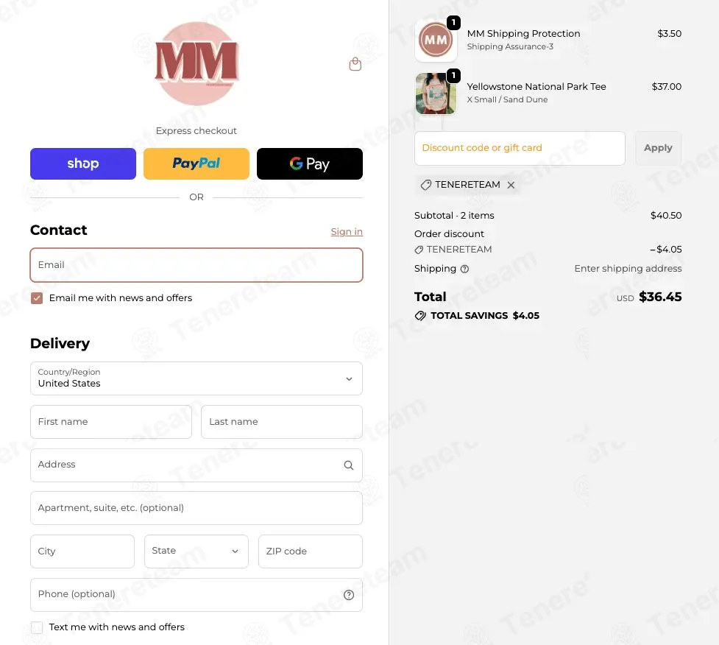Open the MM Shipping Protection thumbnail
This screenshot has height=645, width=719.
click(436, 40)
